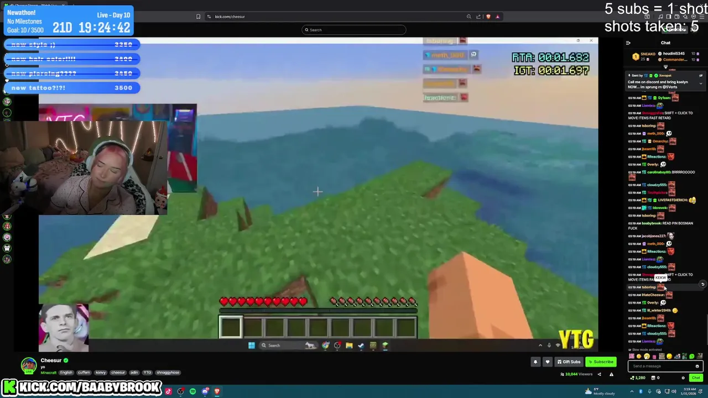This screenshot has height=398, width=708.
Task: Toggle the notification bell icon
Action: click(535, 362)
